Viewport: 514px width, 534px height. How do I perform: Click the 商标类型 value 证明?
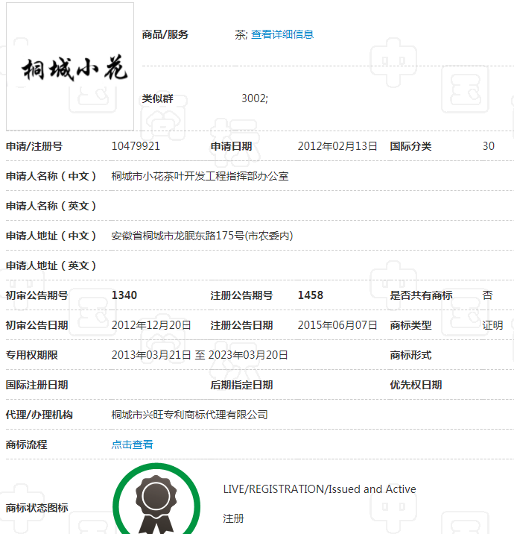[x=492, y=325]
